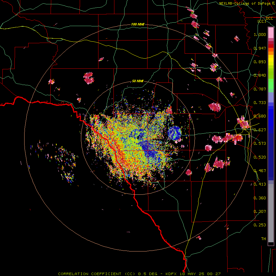Click the blue circular echo east of the radar
The width and height of the screenshot is (276, 276).
click(x=174, y=133)
